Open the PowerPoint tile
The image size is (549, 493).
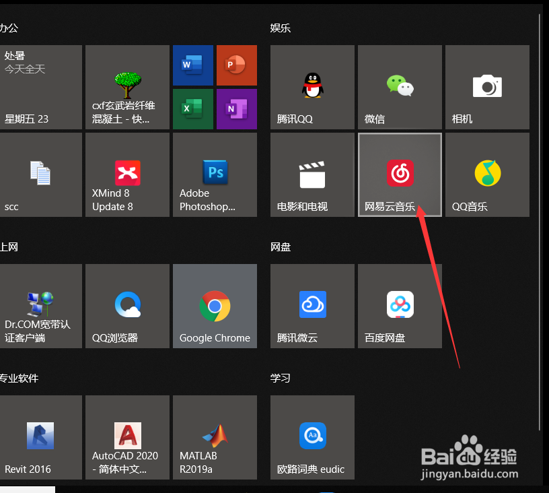pyautogui.click(x=237, y=65)
